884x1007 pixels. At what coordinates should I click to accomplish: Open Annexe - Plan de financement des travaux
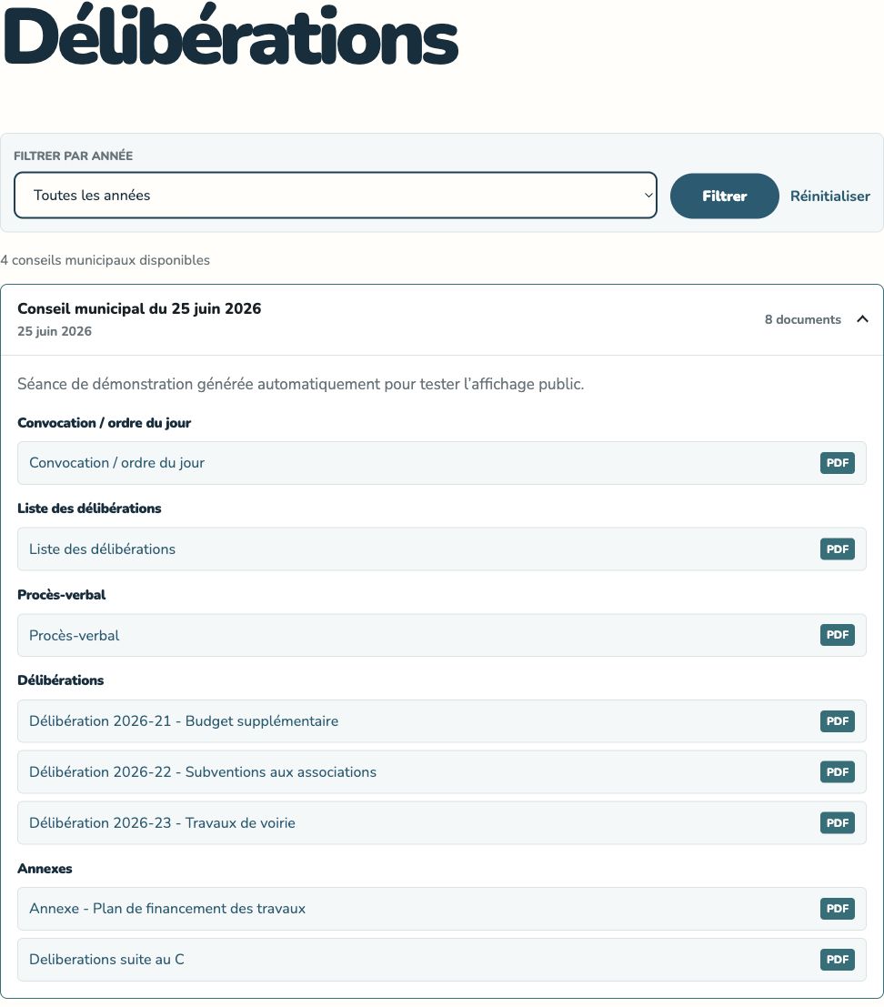pos(442,909)
